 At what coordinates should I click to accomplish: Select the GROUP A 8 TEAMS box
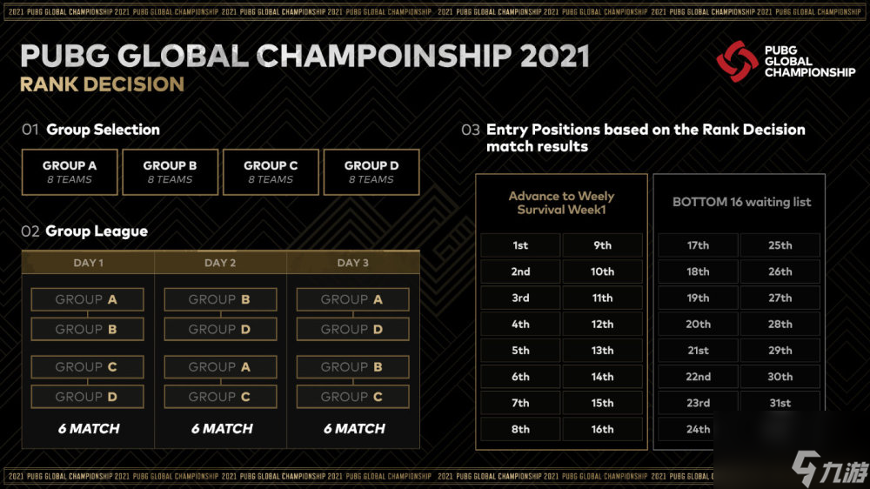pyautogui.click(x=70, y=172)
